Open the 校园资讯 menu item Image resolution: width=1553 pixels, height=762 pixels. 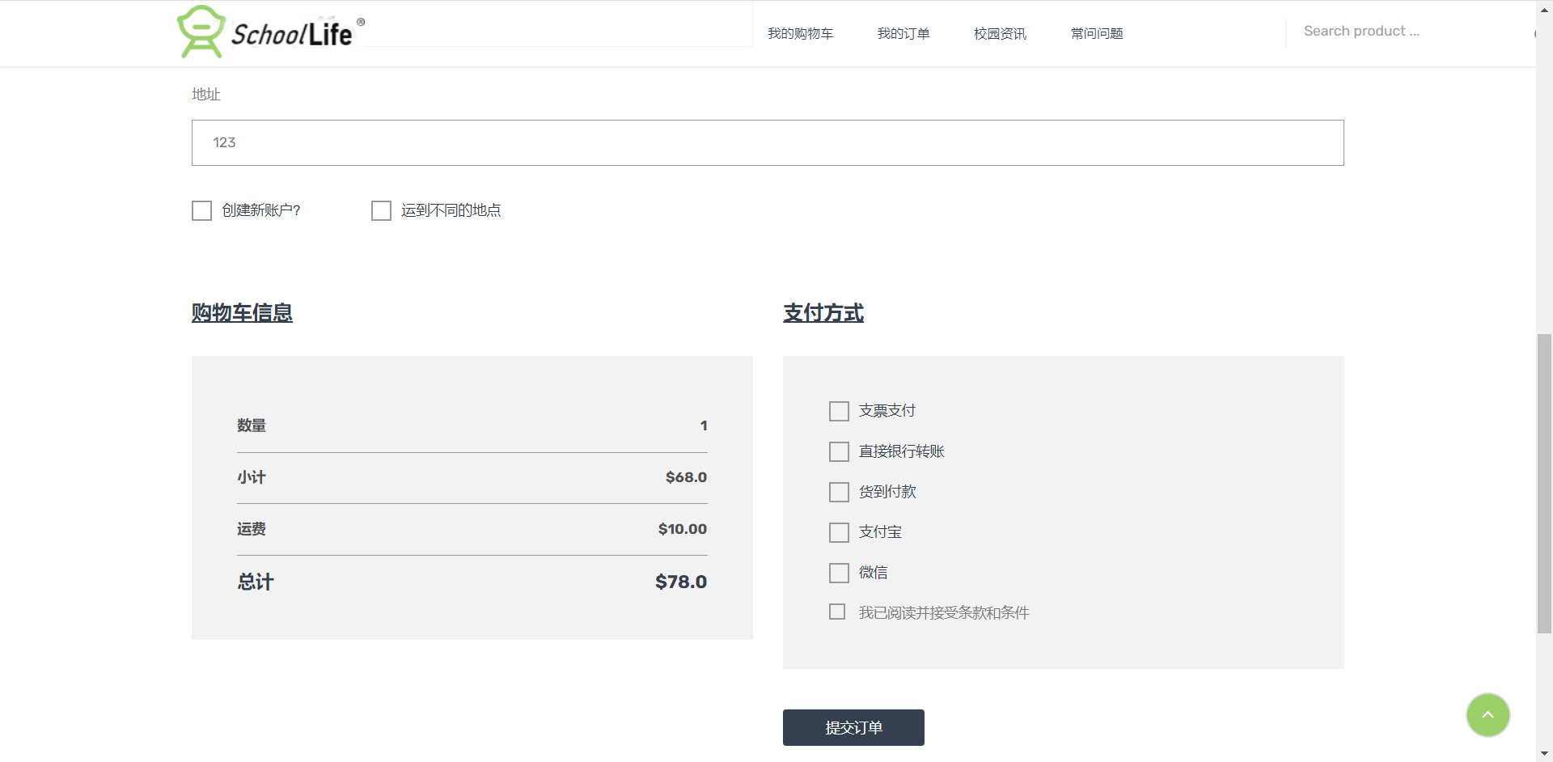[x=1000, y=33]
